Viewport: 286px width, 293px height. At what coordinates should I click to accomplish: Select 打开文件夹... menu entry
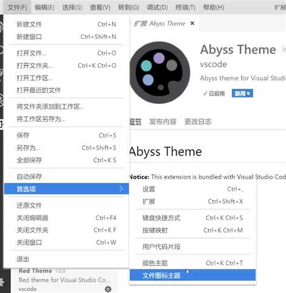[x=66, y=66]
